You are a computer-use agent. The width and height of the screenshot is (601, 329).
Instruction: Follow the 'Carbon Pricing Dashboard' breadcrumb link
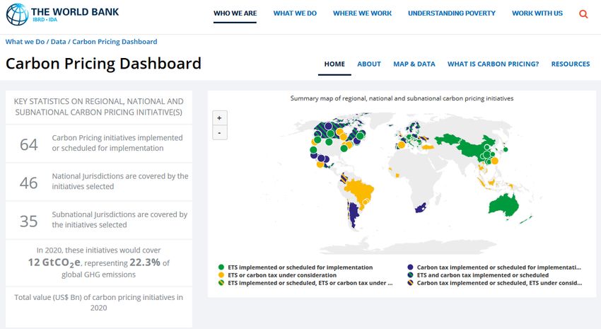115,42
